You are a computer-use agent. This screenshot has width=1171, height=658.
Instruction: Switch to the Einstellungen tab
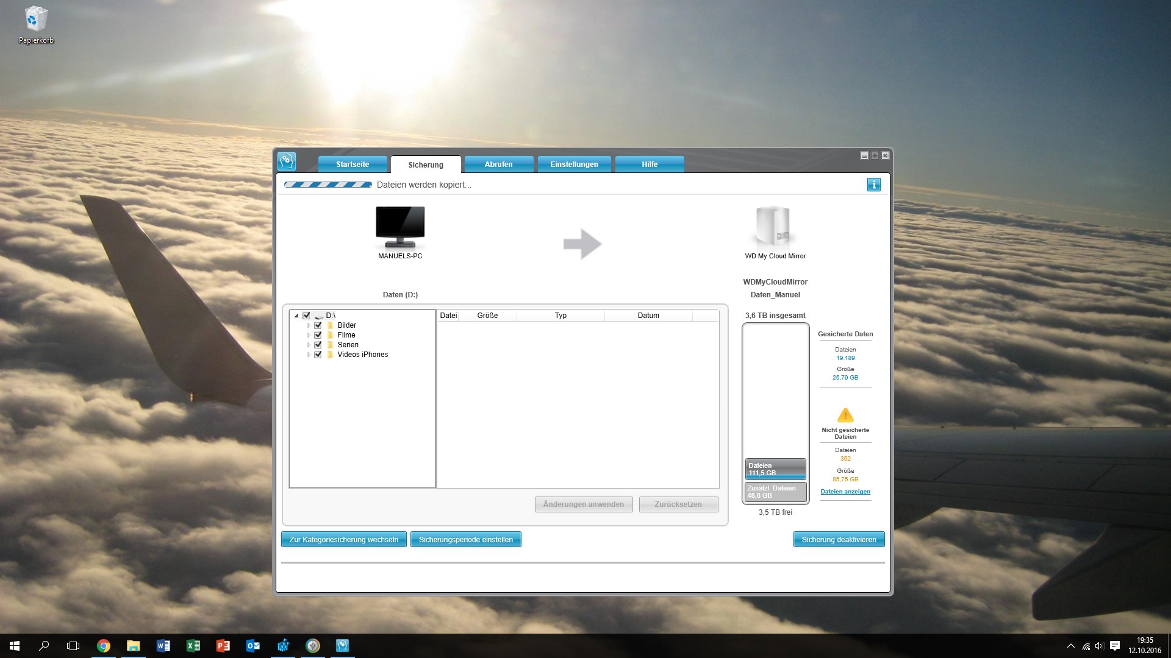574,164
